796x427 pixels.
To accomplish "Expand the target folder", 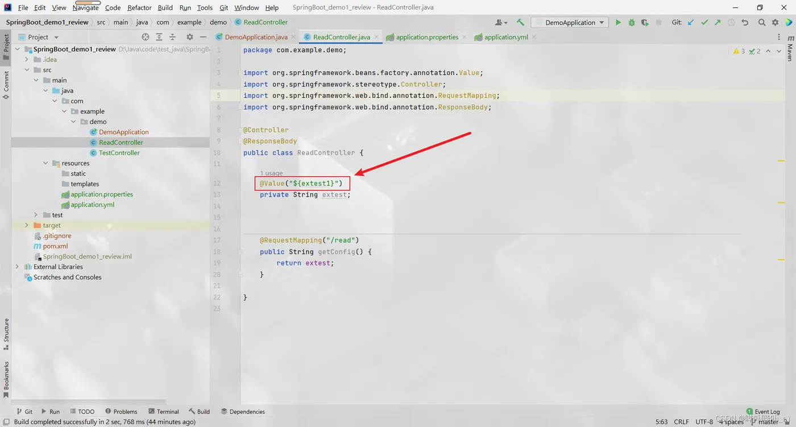I will [27, 225].
